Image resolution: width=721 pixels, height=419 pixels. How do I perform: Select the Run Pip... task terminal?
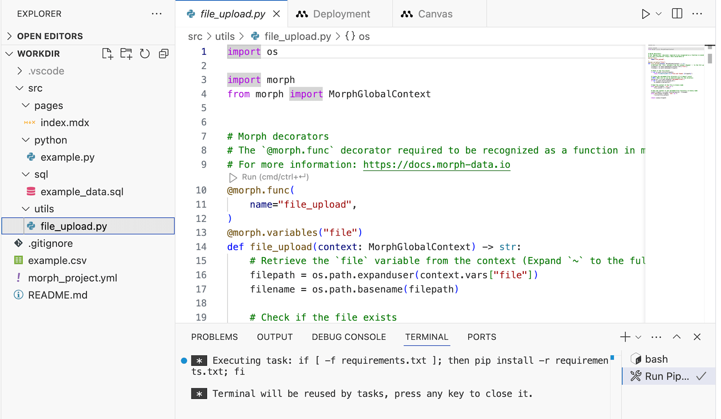669,376
